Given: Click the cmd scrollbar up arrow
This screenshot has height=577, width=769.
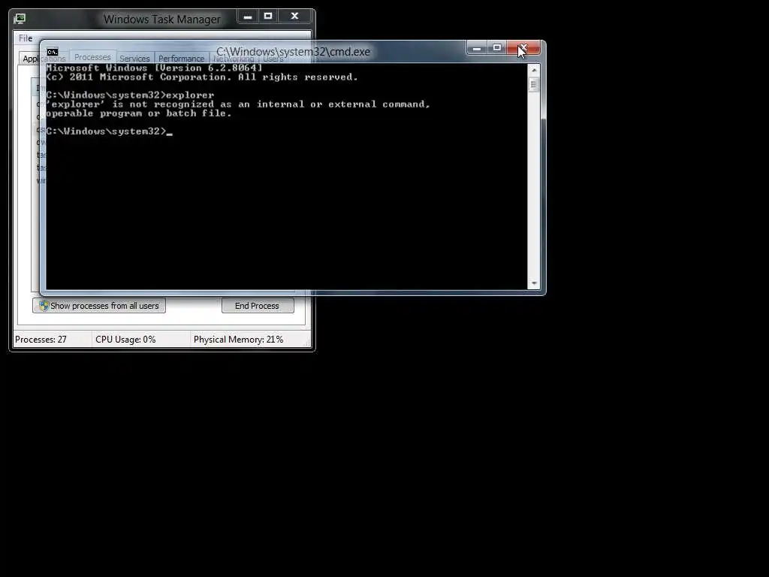Looking at the screenshot, I should (534, 70).
